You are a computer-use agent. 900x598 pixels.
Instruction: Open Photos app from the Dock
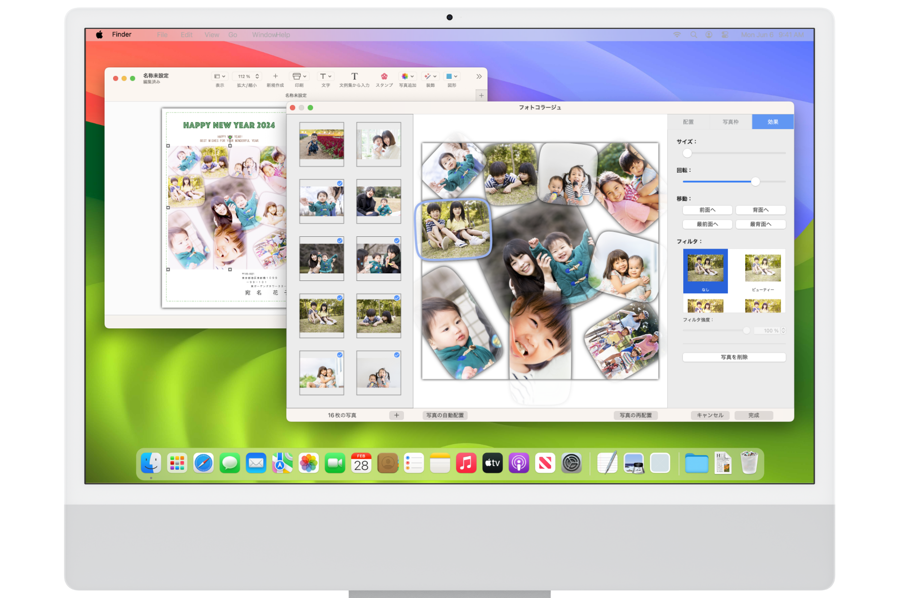[308, 463]
